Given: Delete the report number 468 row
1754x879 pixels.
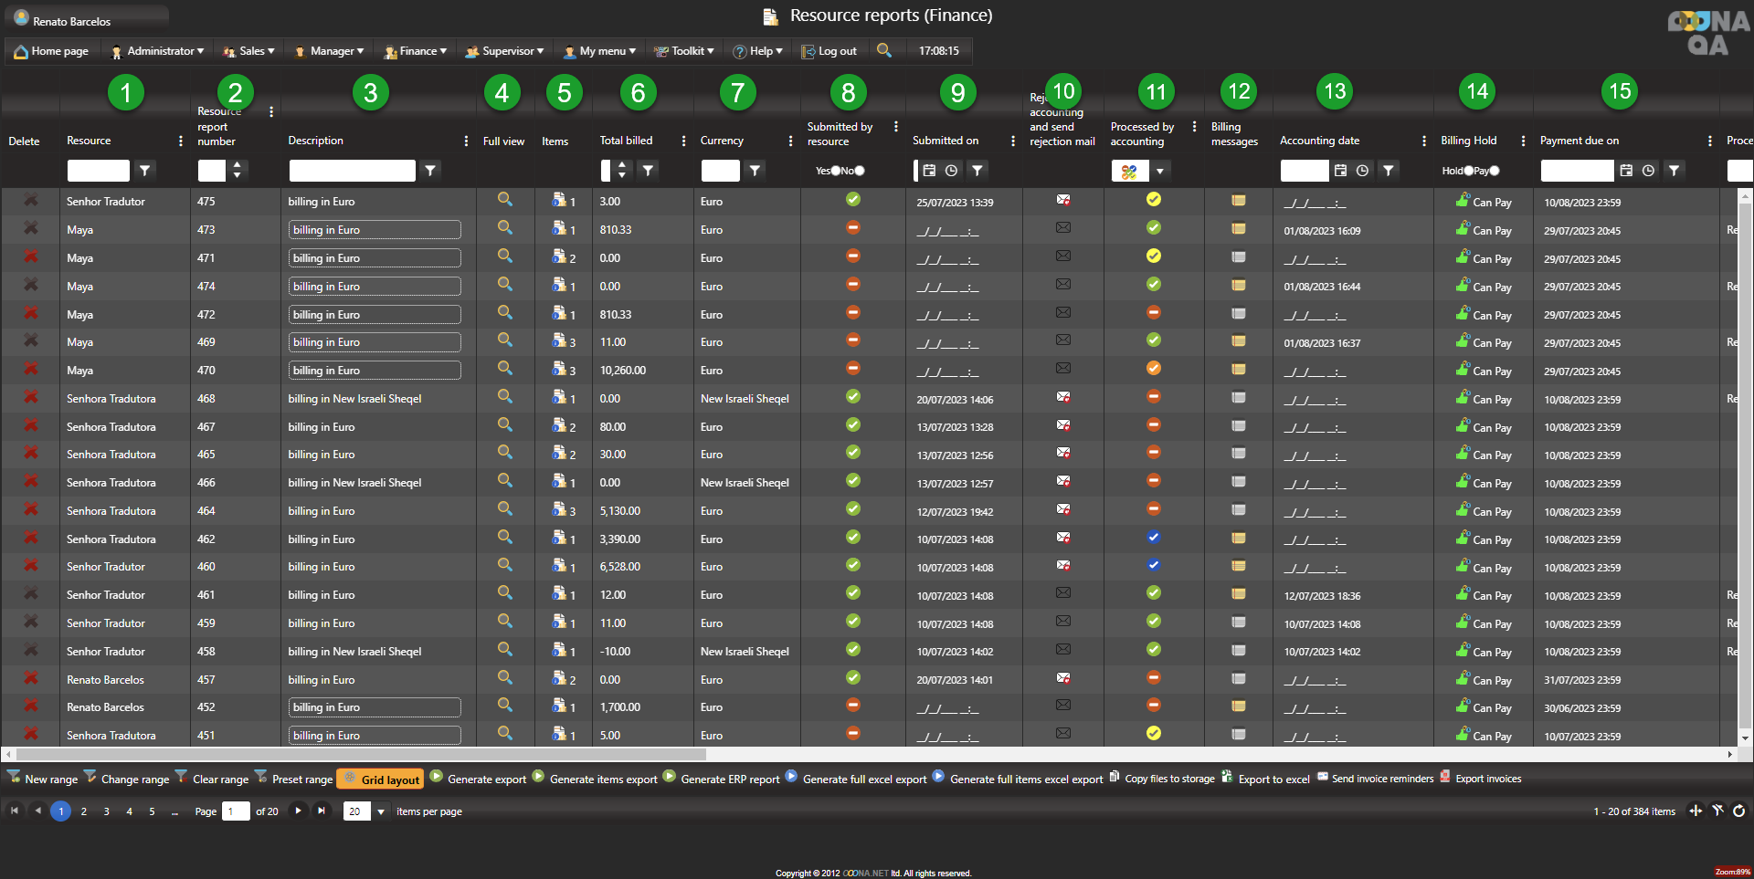Looking at the screenshot, I should click(31, 398).
